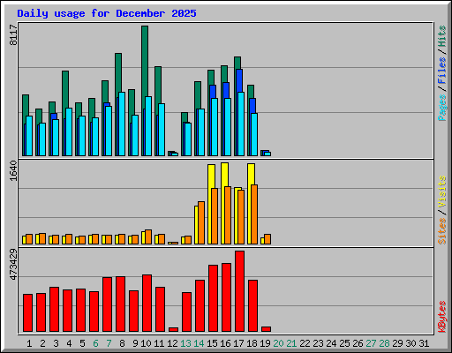Select the cyan pages bar for day 8
Viewport: 452px width, 353px height.
[122, 124]
